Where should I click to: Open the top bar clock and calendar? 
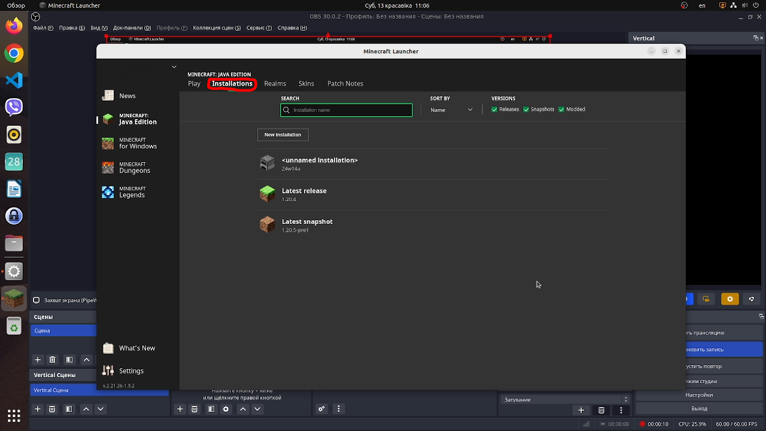396,6
